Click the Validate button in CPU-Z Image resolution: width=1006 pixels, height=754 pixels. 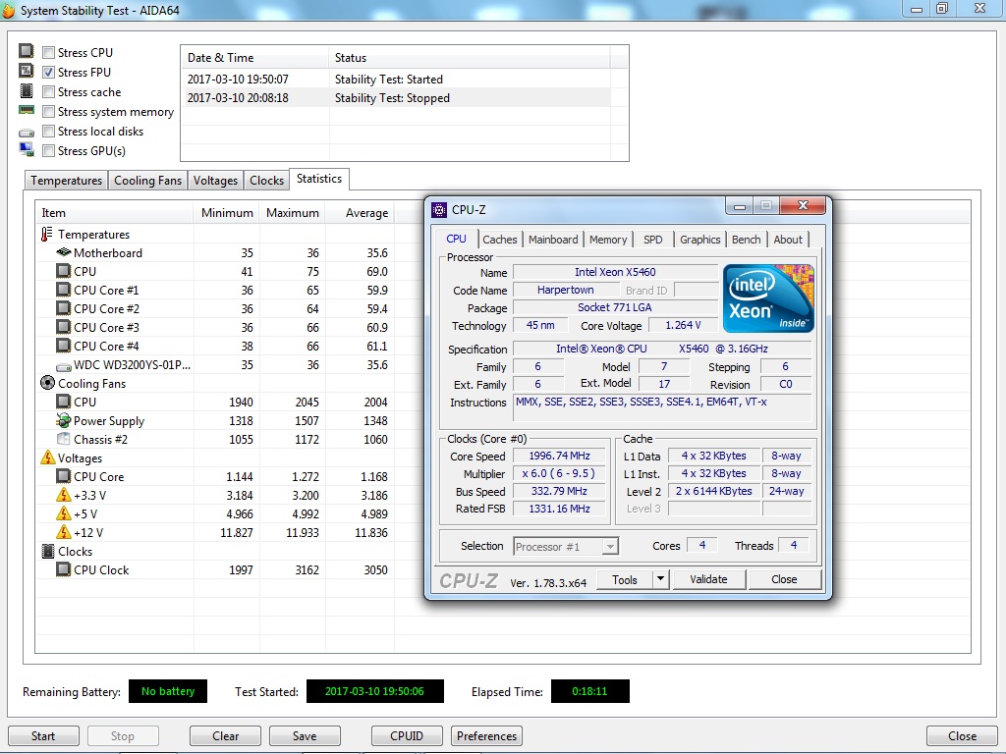[x=709, y=579]
